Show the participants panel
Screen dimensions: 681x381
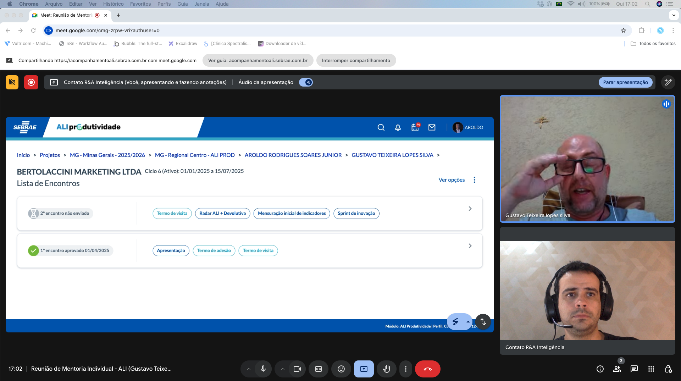pos(617,369)
